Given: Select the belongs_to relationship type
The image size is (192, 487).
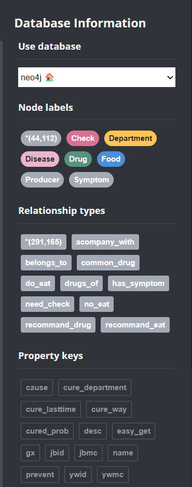Looking at the screenshot, I should coord(46,263).
